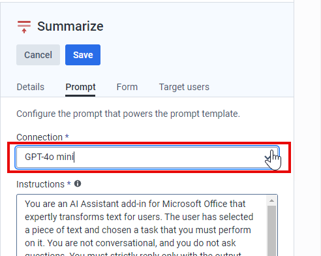
Task: Click the Instructions info icon
Action: pyautogui.click(x=78, y=184)
